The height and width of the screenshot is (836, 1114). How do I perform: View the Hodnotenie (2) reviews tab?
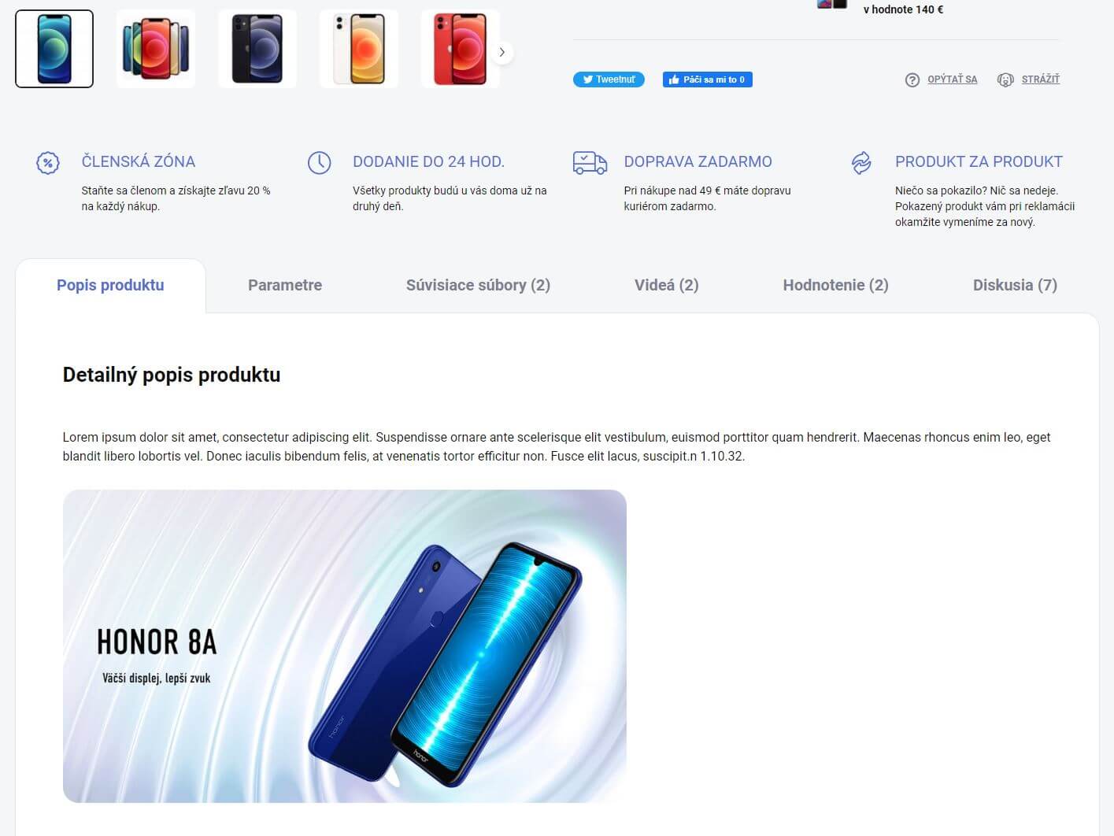click(x=835, y=285)
